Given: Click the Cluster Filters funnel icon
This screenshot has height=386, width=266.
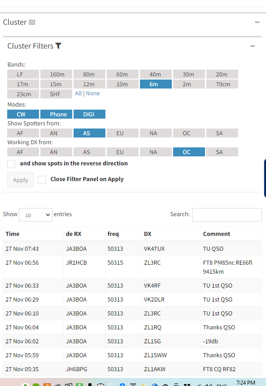Looking at the screenshot, I should 58,46.
